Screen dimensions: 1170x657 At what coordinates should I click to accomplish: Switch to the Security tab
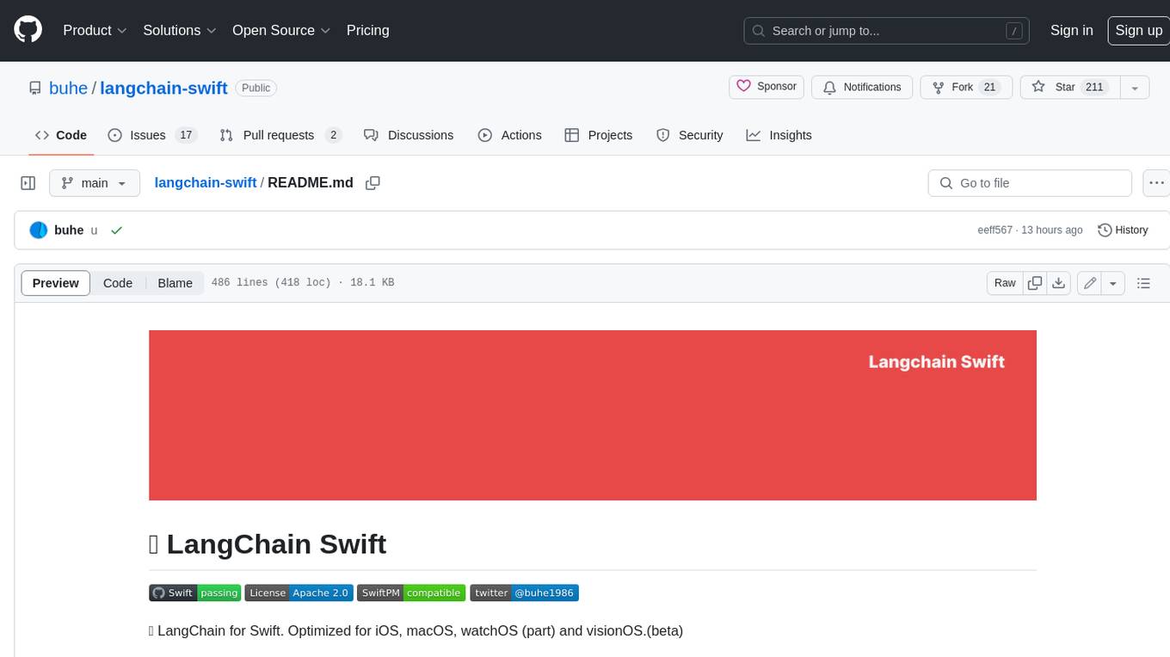(690, 135)
